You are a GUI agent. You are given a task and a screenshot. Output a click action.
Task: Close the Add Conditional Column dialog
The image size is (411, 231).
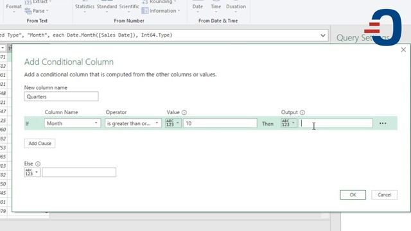point(403,50)
